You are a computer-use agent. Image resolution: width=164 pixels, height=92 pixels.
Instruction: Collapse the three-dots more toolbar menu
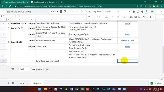152,11
